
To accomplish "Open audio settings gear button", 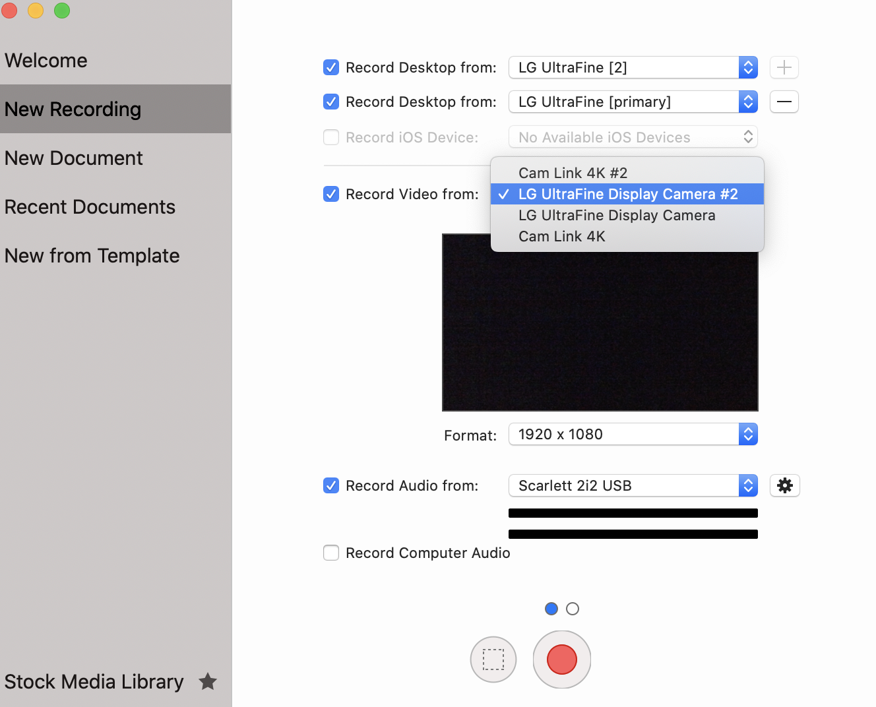I will pos(785,485).
